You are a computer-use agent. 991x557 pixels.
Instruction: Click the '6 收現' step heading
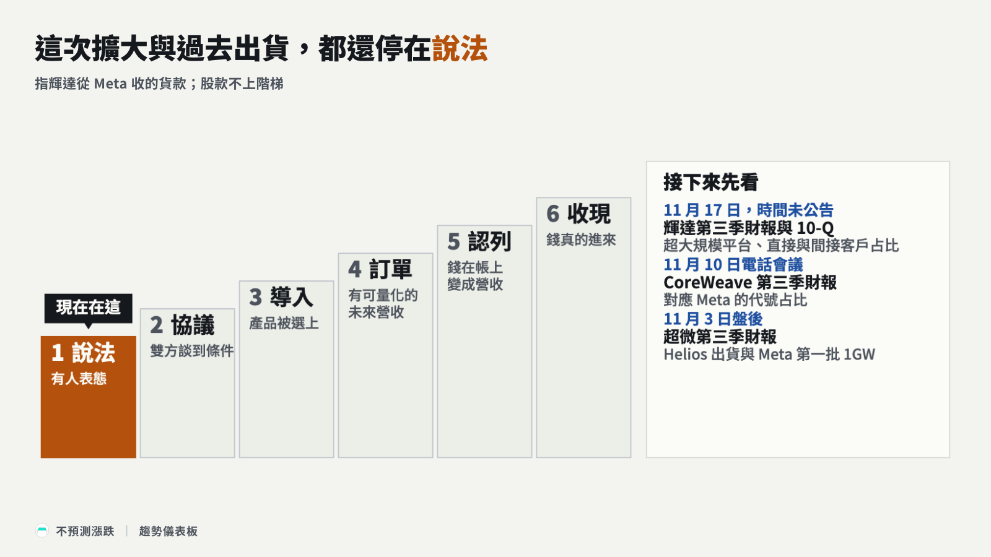coord(578,214)
